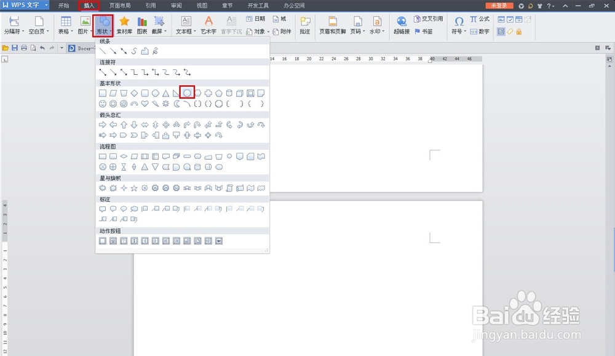Insert 艺术字 word art

click(208, 25)
